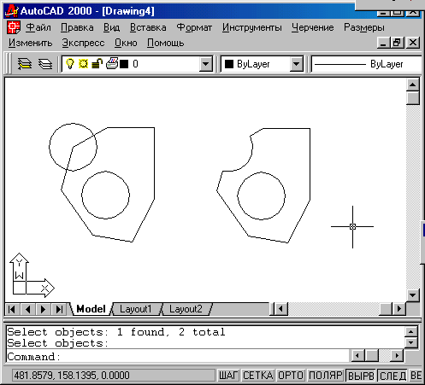Image resolution: width=425 pixels, height=385 pixels.
Task: Expand the layer list dropdown
Action: pos(206,64)
